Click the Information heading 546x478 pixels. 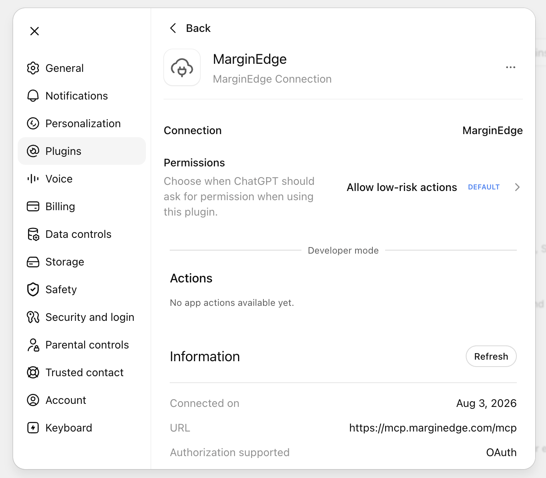(x=205, y=357)
